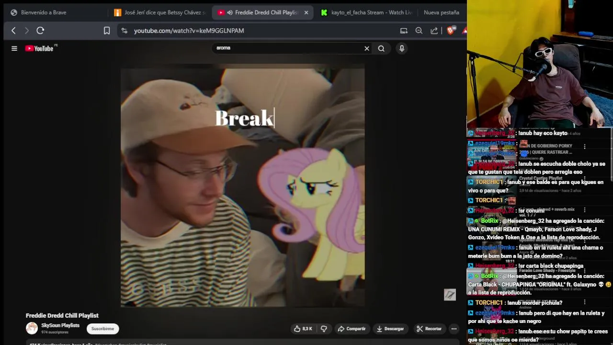613x345 pixels.
Task: Clear the search text 'aroma'
Action: pos(367,48)
